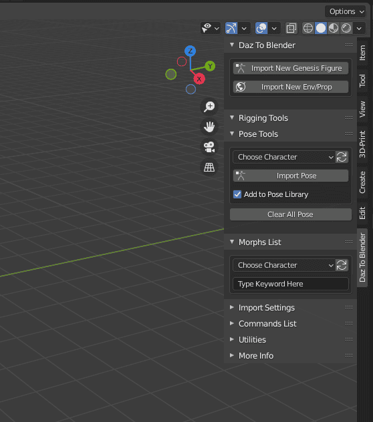Viewport: 373px width, 422px height.
Task: Switch to the 3D-Print sidebar tab
Action: tap(362, 144)
